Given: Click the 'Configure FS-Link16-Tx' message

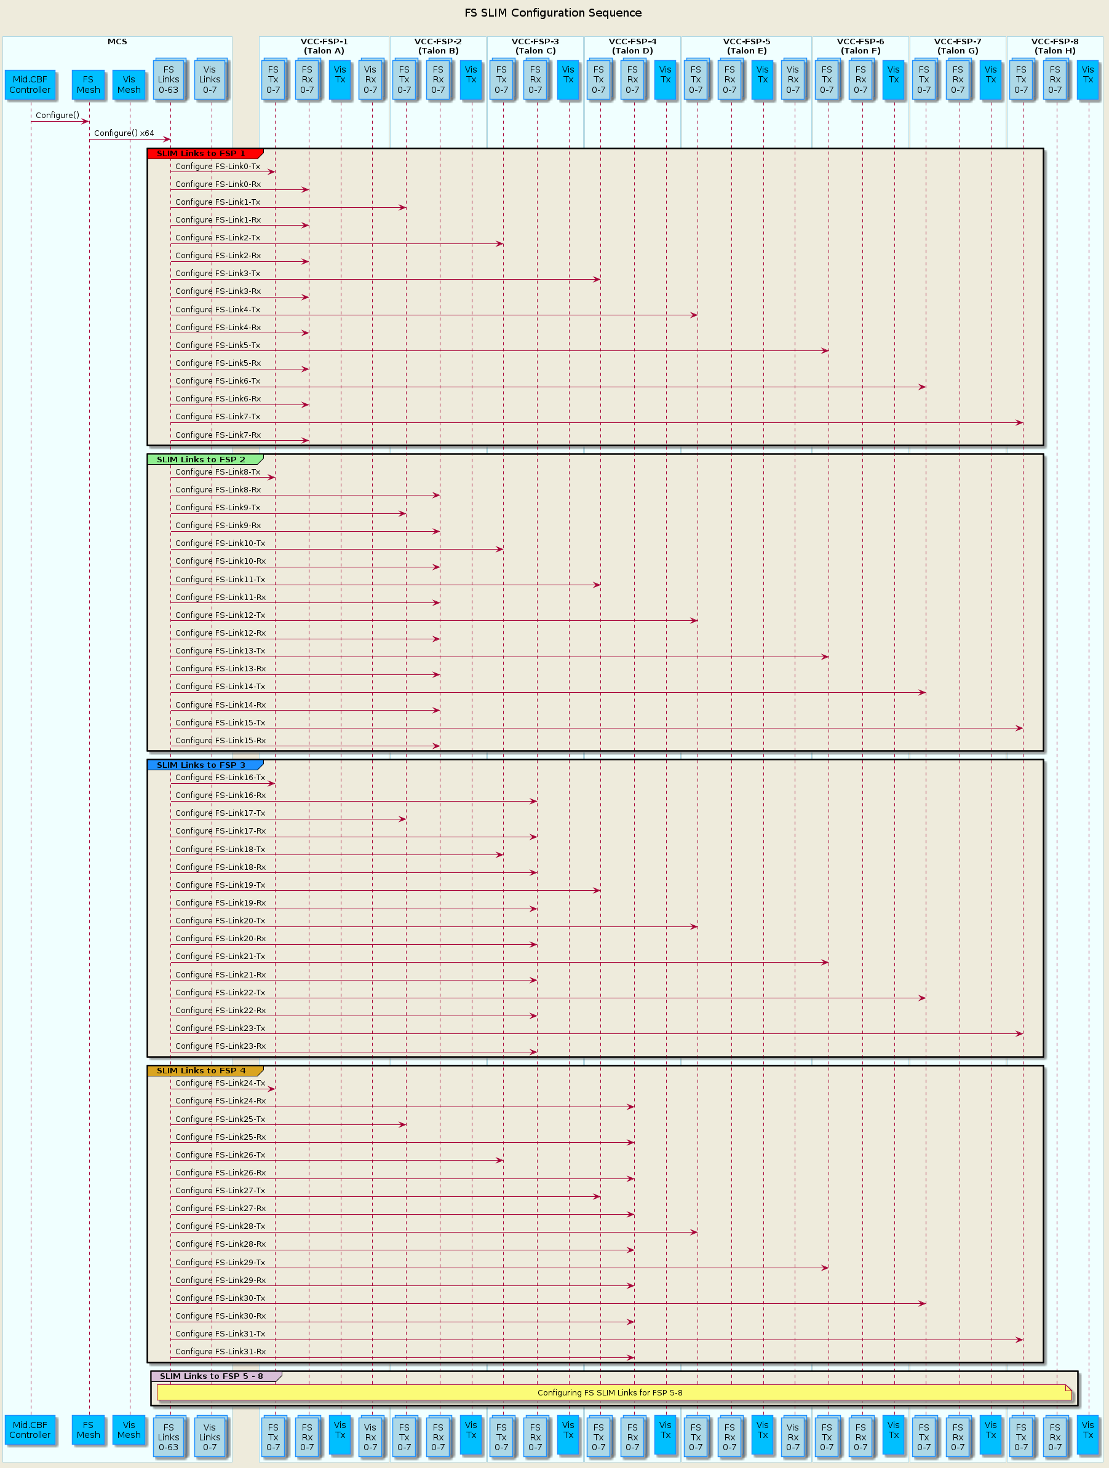Looking at the screenshot, I should coord(220,778).
